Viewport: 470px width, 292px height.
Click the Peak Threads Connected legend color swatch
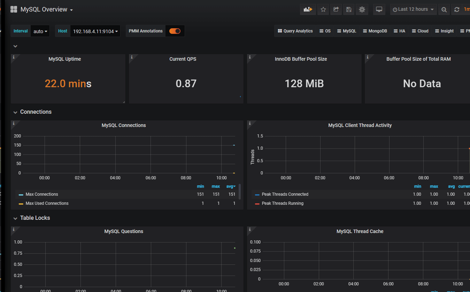point(257,195)
